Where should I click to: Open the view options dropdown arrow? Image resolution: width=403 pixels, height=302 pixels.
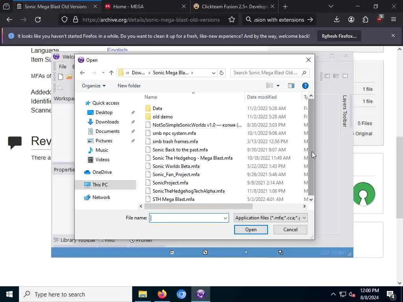[278, 86]
